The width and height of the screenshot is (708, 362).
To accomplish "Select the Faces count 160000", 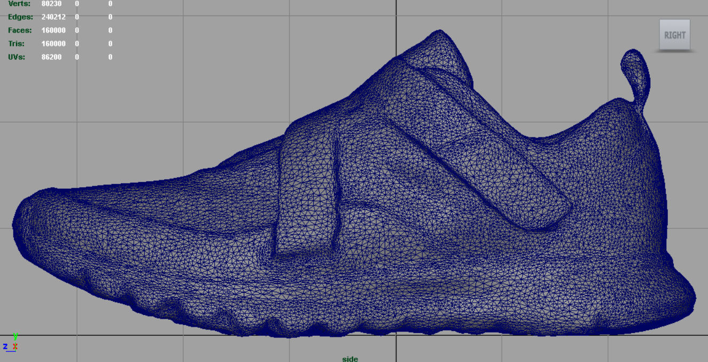I will tap(53, 30).
